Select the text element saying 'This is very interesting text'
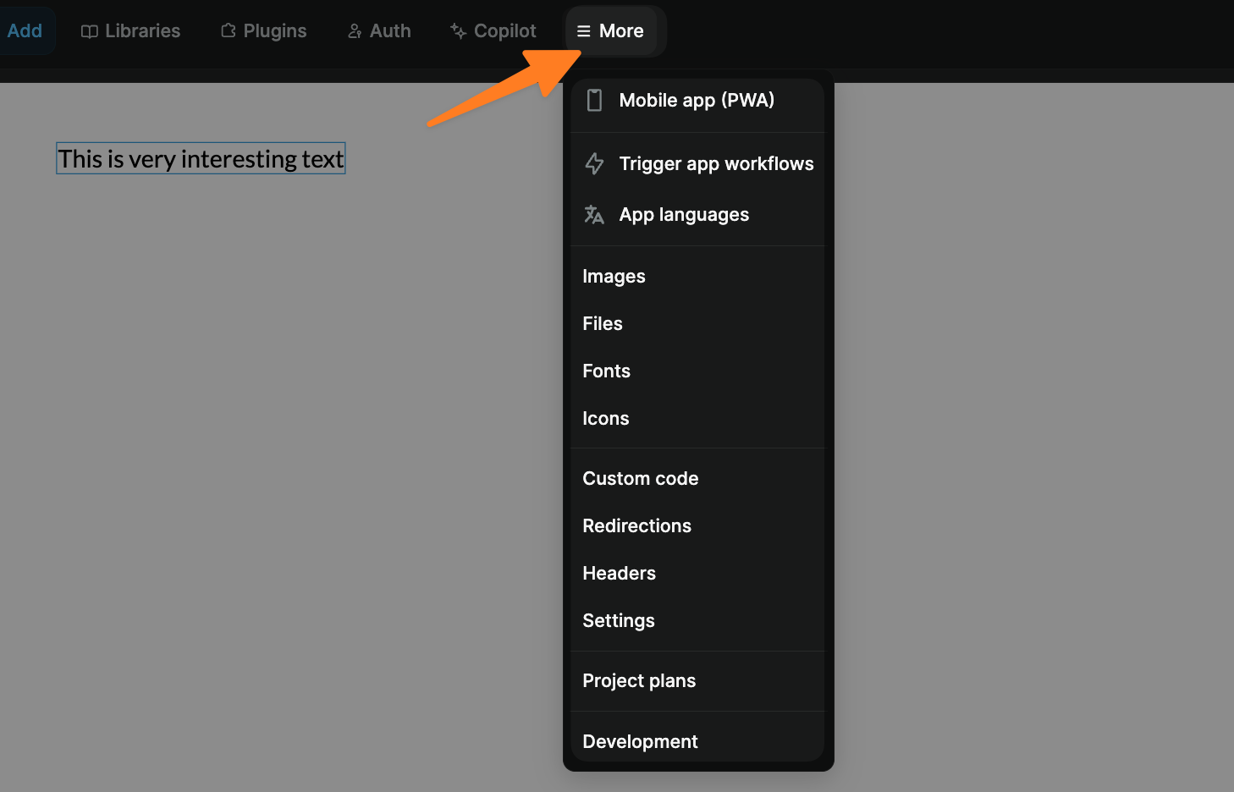This screenshot has width=1234, height=792. pos(200,158)
